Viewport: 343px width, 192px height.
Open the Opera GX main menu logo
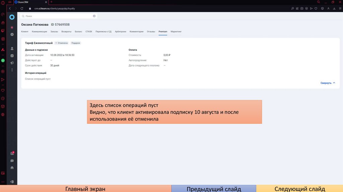[3, 3]
